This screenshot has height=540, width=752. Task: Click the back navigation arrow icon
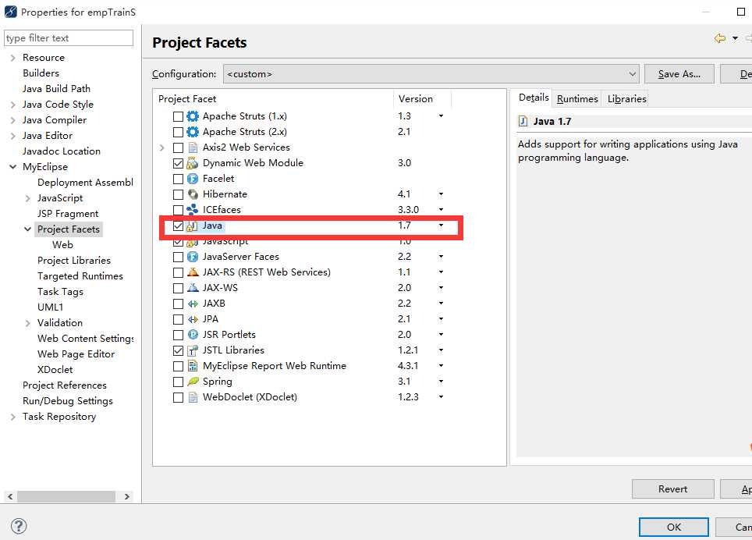[x=719, y=38]
